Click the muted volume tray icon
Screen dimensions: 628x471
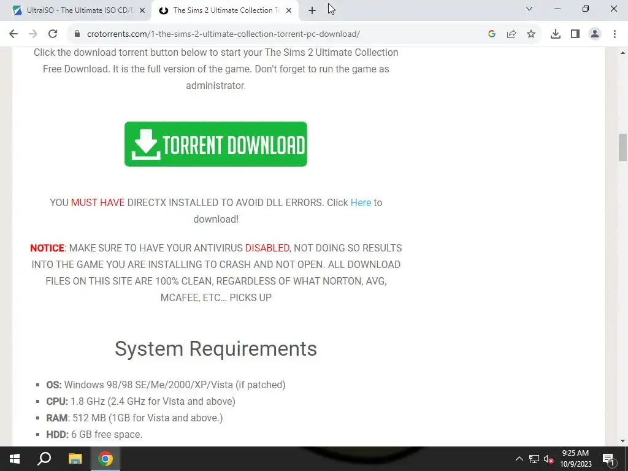pyautogui.click(x=548, y=459)
